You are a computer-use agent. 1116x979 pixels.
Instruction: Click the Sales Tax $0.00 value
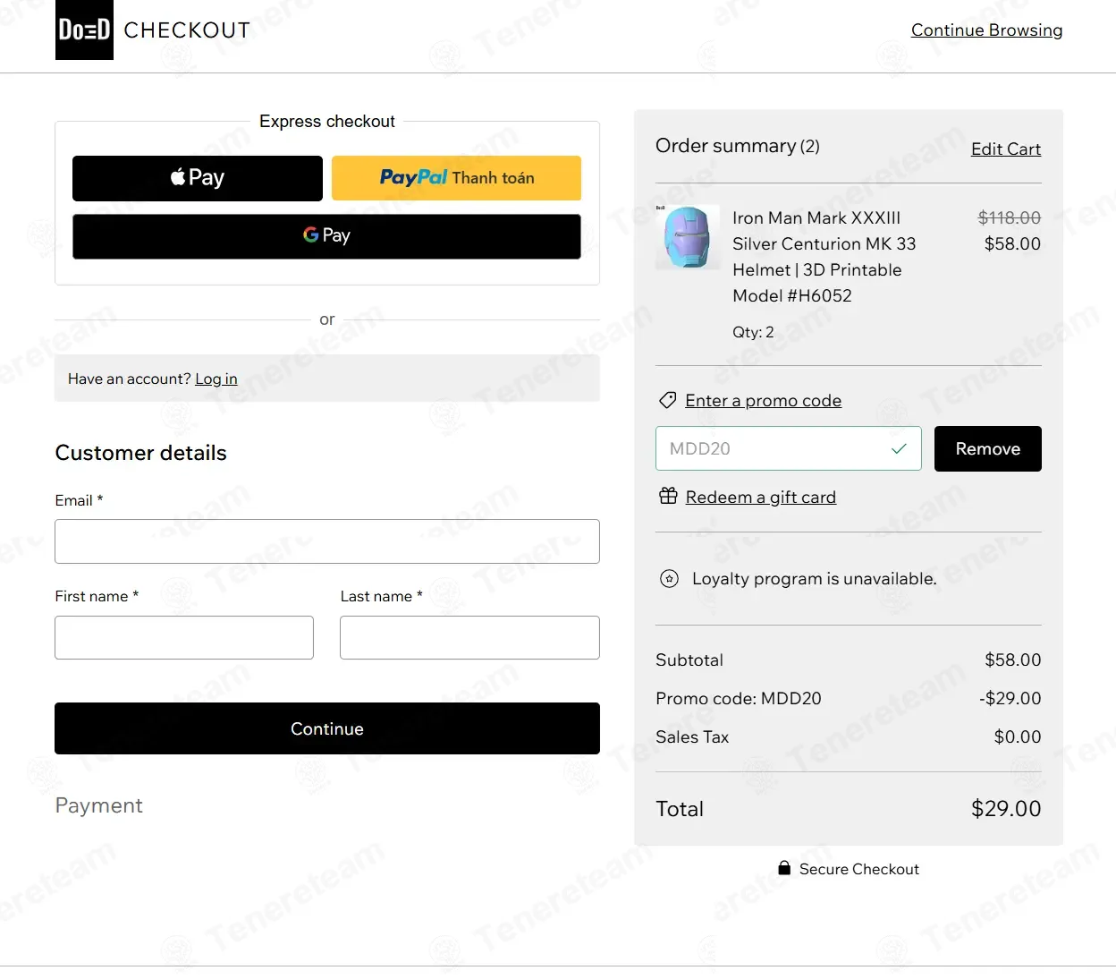1018,736
